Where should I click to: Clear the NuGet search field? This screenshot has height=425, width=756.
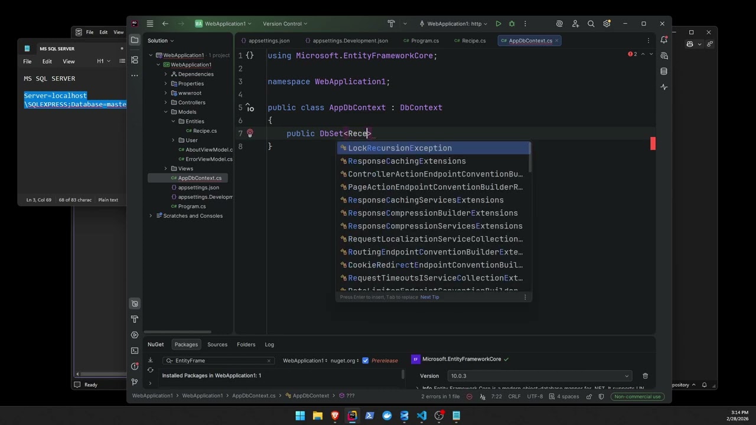click(269, 361)
